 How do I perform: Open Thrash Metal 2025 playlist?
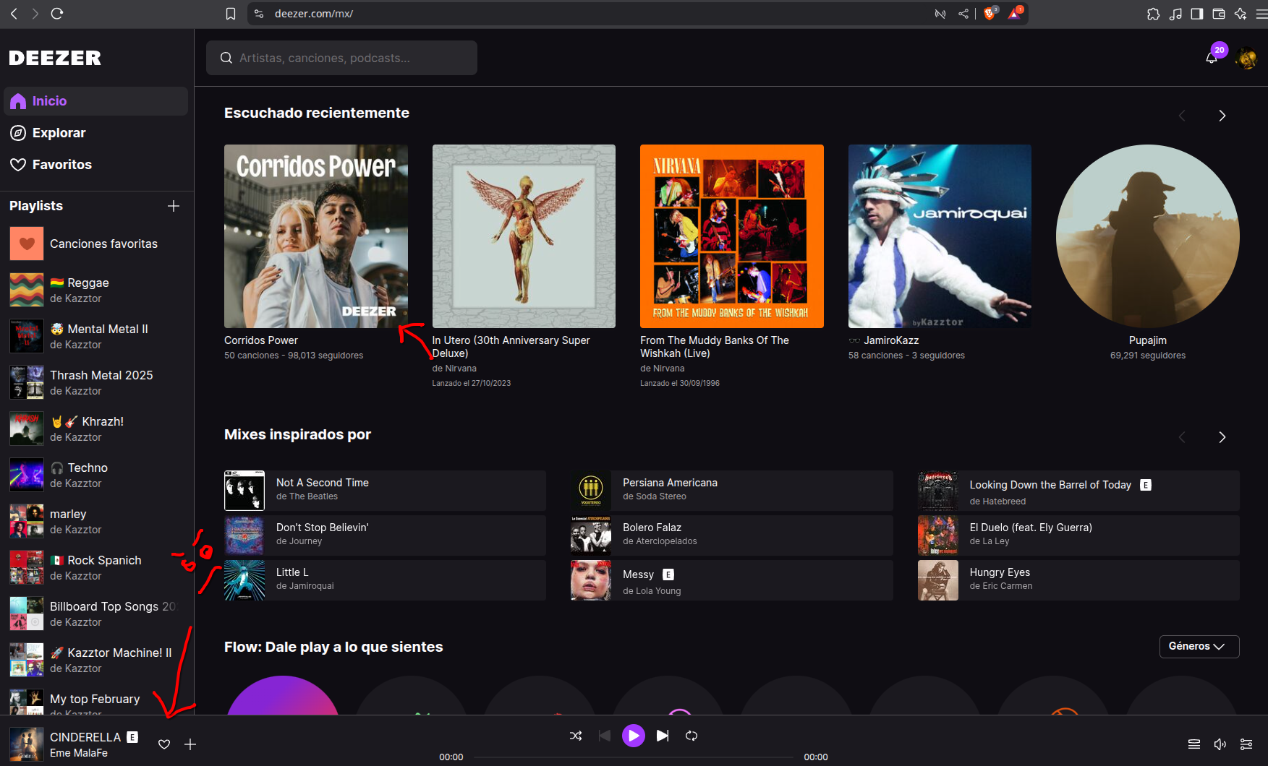point(95,382)
